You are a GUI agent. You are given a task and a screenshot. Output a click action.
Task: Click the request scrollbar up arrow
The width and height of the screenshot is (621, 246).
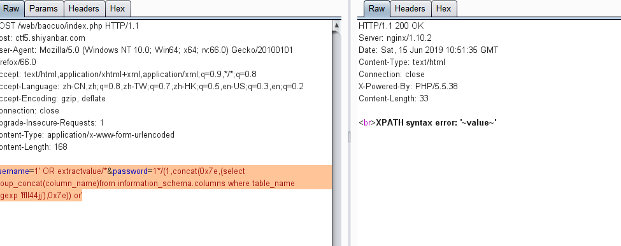pyautogui.click(x=337, y=25)
